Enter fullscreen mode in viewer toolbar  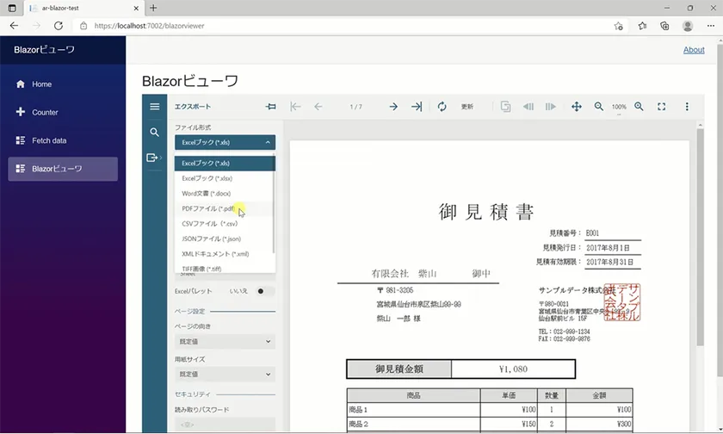[x=662, y=107]
